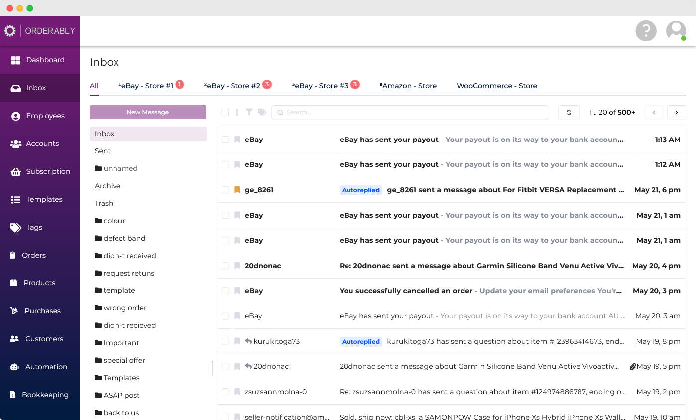The image size is (696, 420).
Task: Tick the select-all messages checkbox
Action: [x=225, y=112]
